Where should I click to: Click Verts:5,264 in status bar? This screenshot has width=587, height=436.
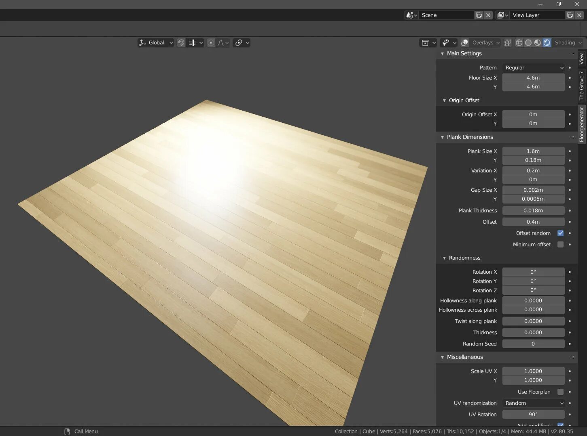394,431
